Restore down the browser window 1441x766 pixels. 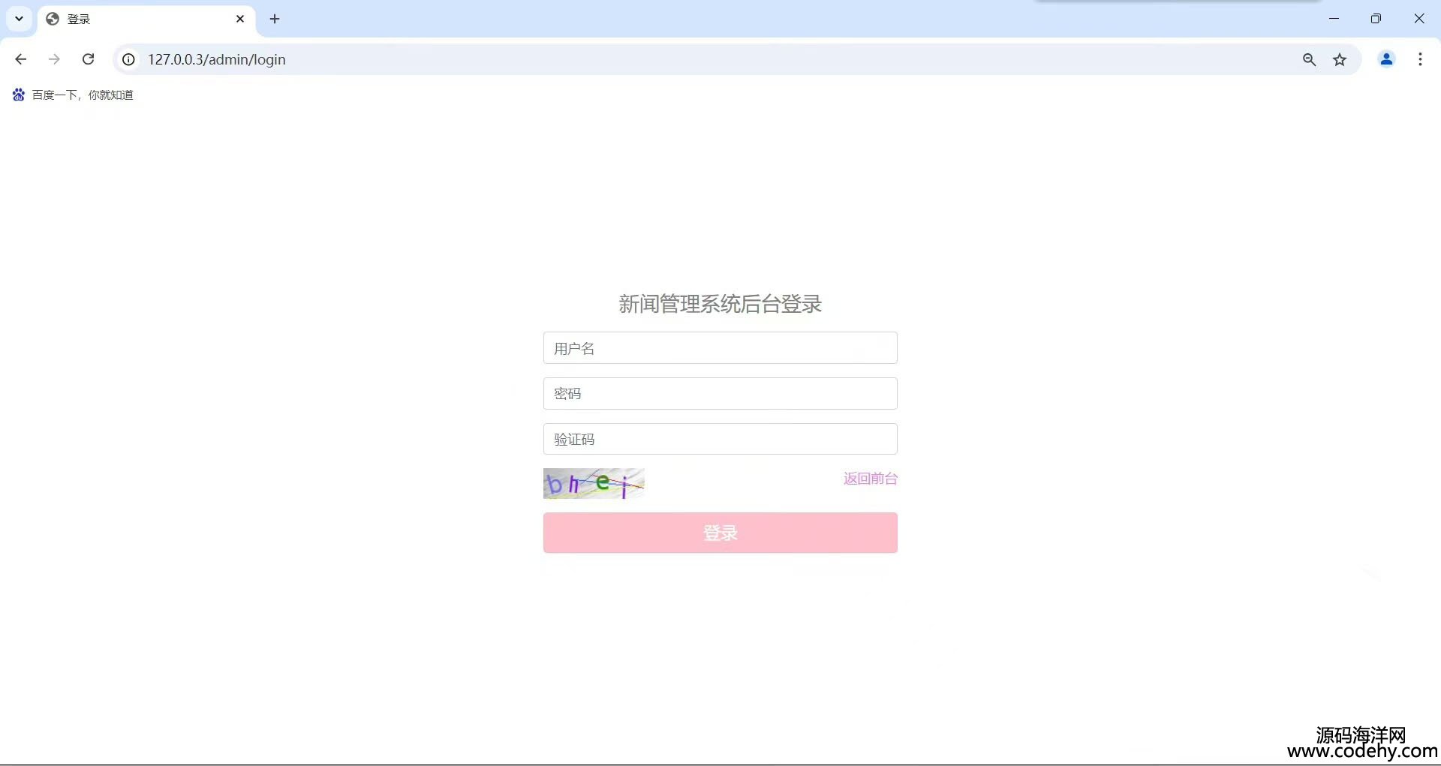(1376, 19)
